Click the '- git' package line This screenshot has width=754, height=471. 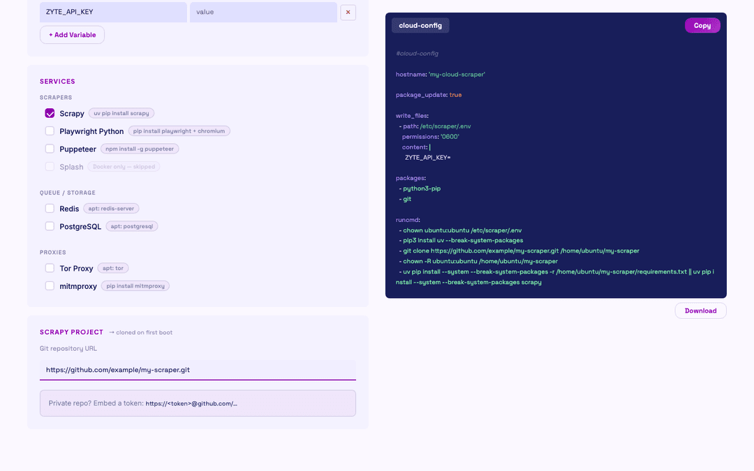[x=405, y=199]
